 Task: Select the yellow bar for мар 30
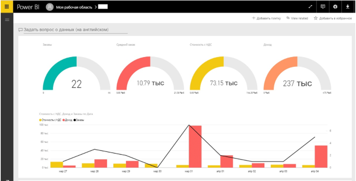click(x=151, y=166)
